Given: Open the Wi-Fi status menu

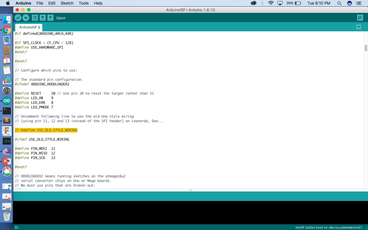Looking at the screenshot, I should (x=271, y=3).
